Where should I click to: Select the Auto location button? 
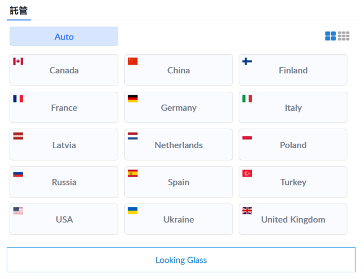tap(64, 36)
